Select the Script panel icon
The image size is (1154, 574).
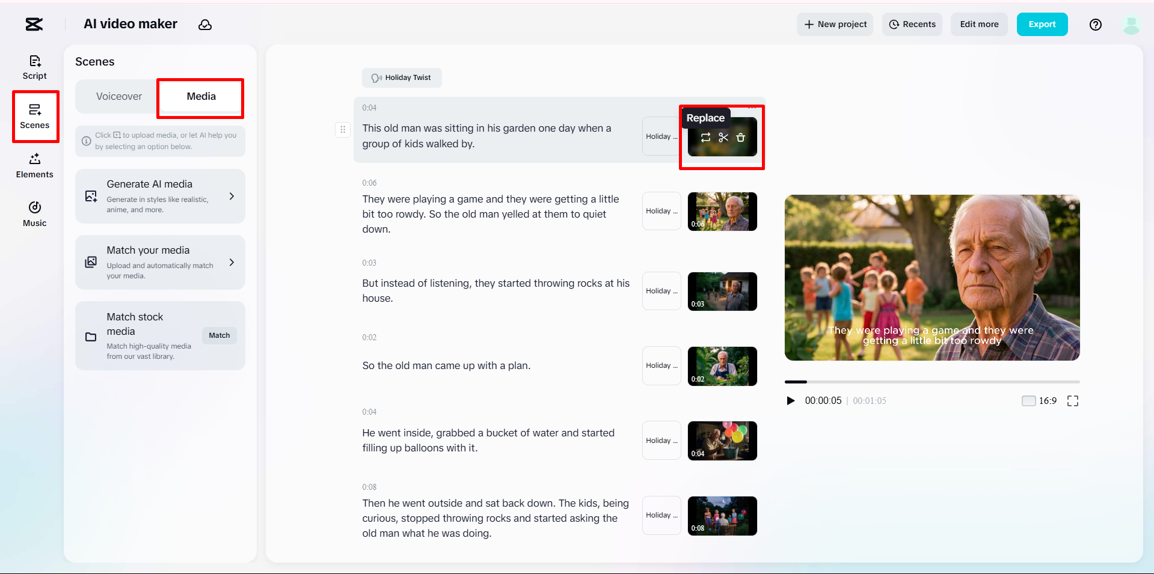pyautogui.click(x=34, y=66)
